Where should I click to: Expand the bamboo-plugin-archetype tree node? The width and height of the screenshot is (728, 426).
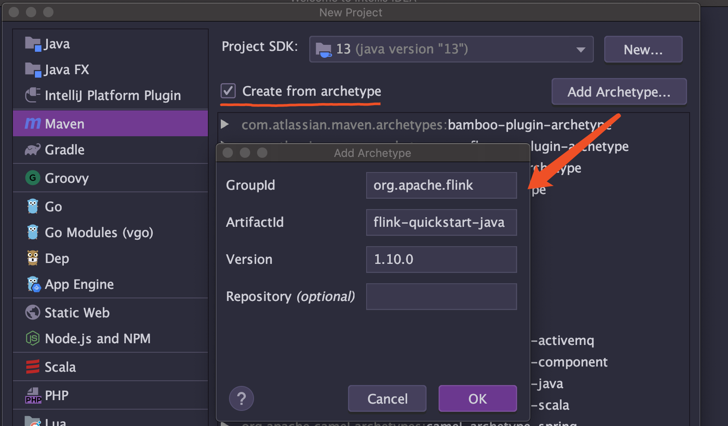click(x=225, y=125)
